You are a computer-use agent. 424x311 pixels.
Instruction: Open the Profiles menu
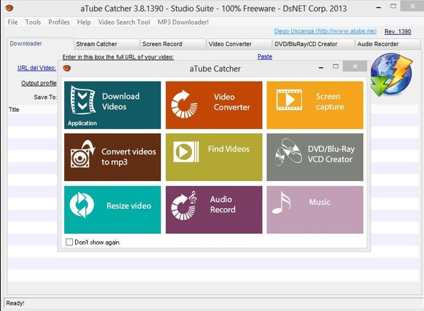[59, 22]
